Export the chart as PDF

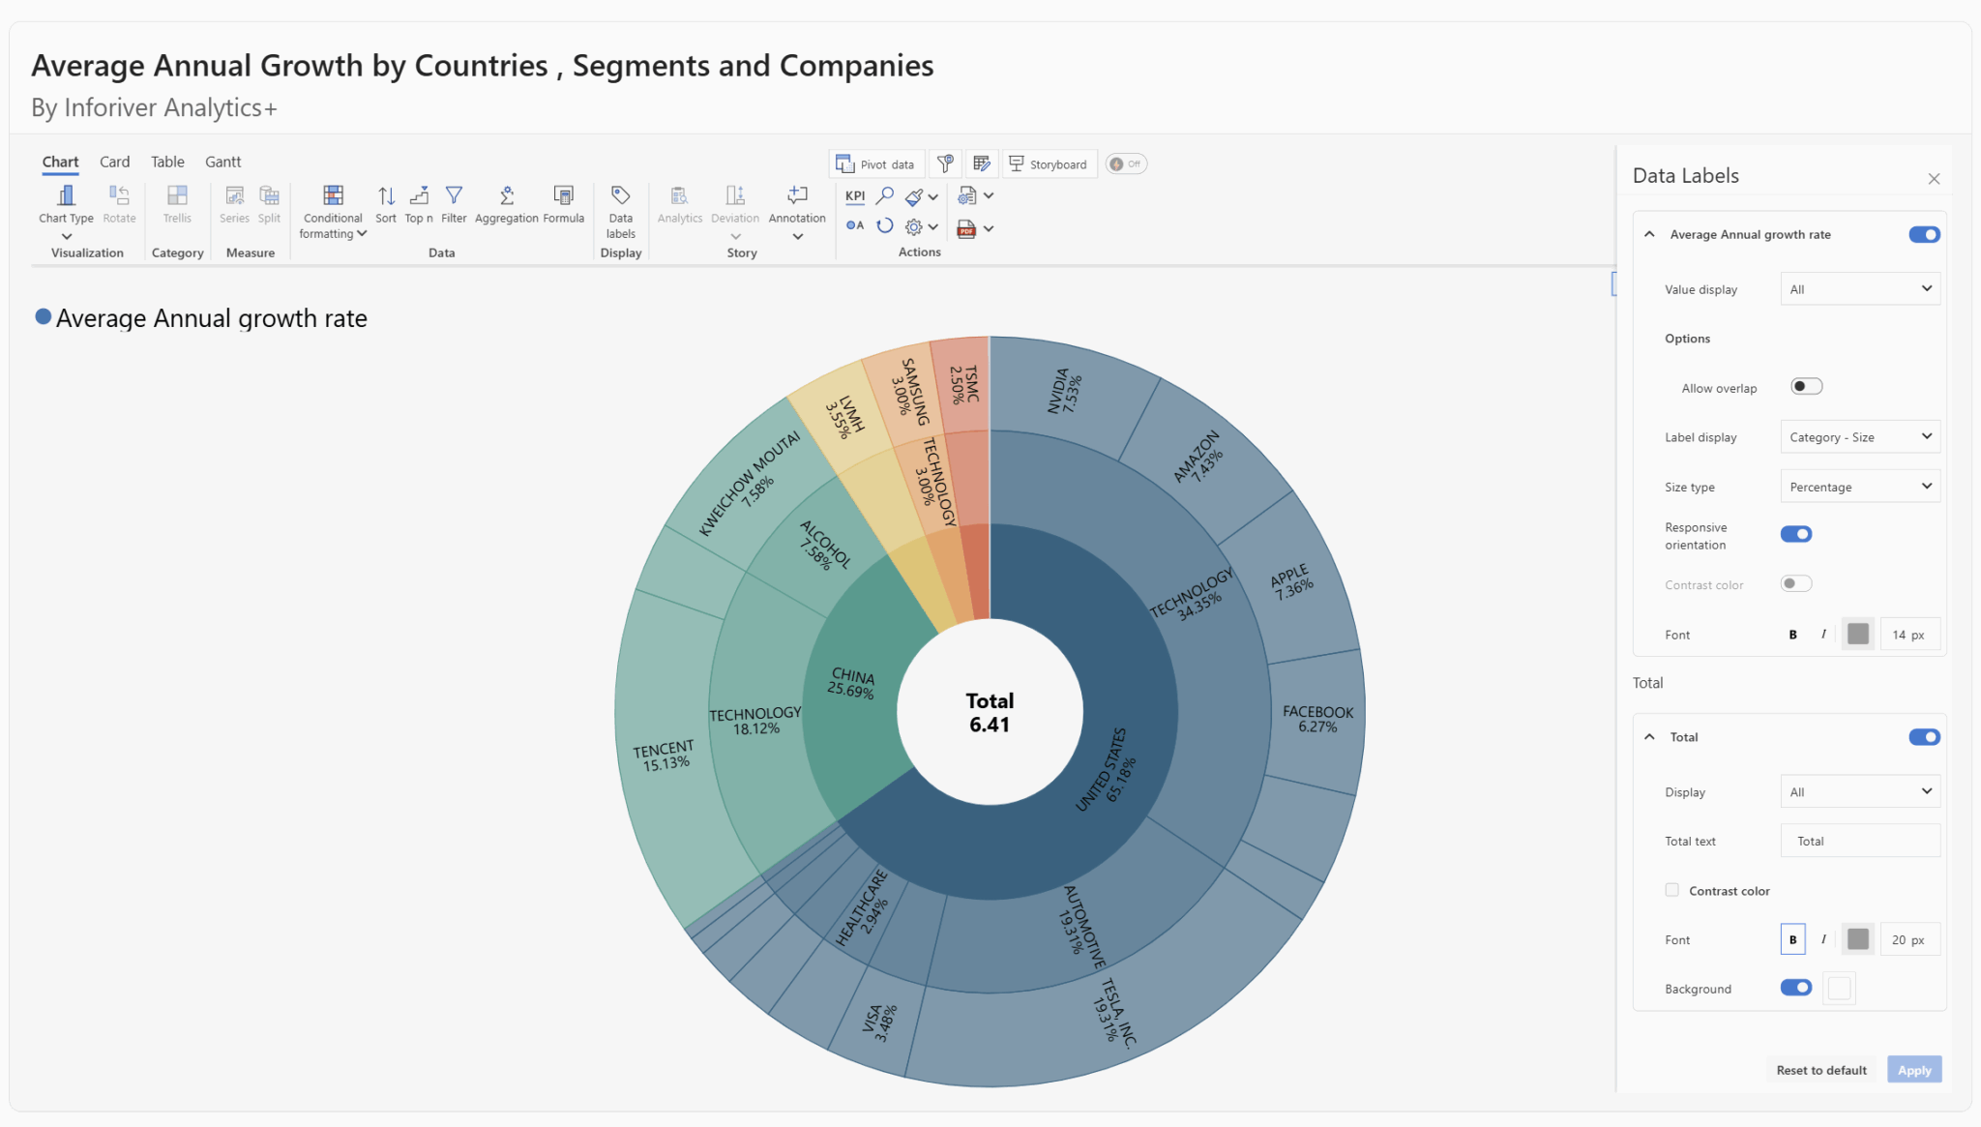(x=966, y=229)
